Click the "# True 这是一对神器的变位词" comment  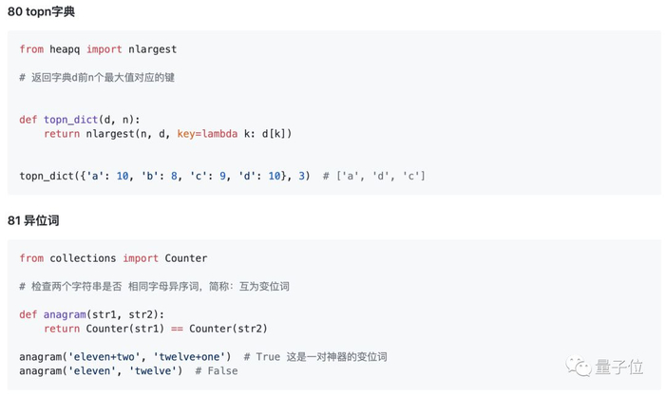pyautogui.click(x=315, y=357)
